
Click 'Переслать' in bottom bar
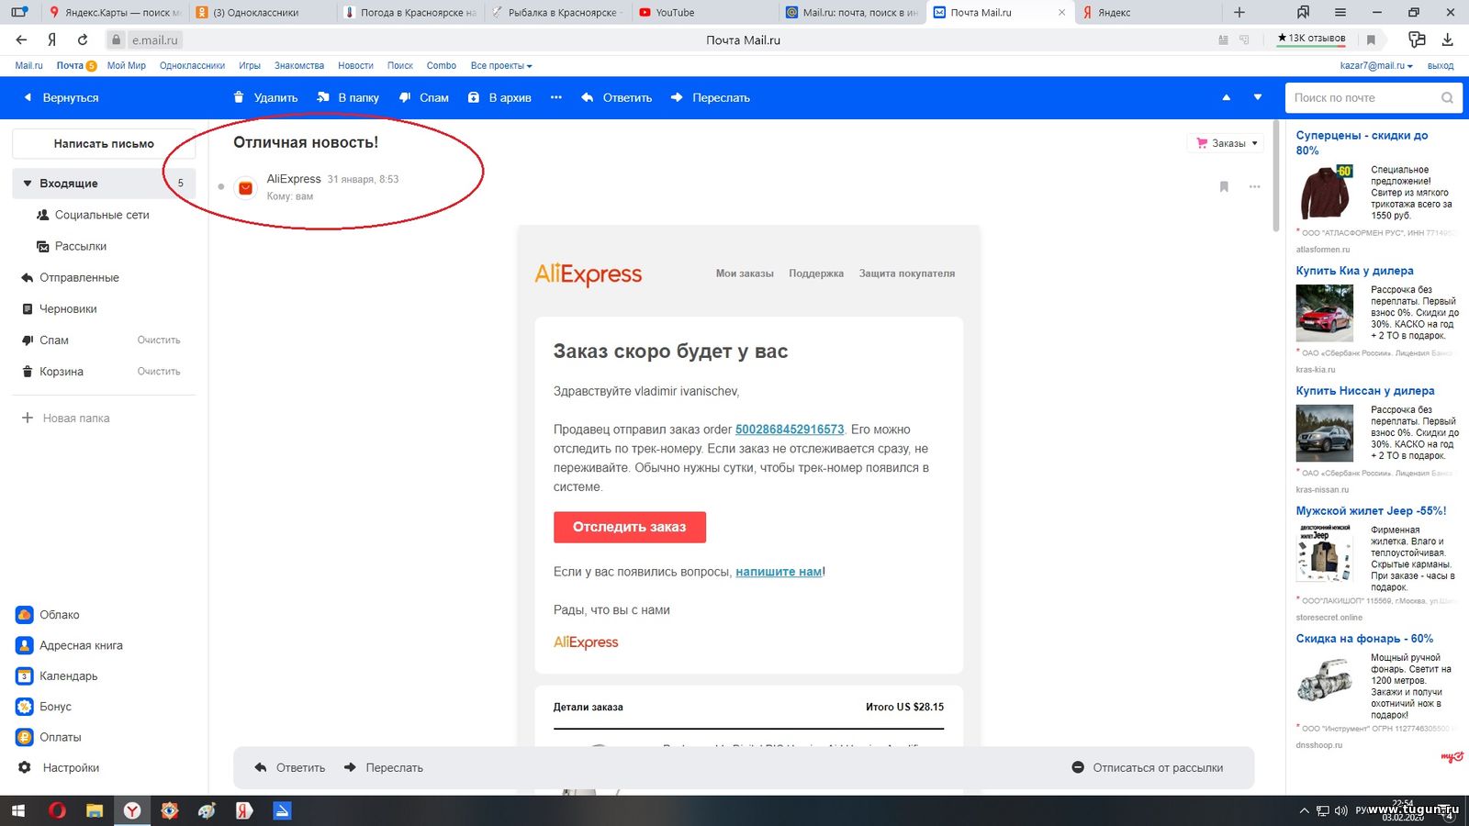384,767
